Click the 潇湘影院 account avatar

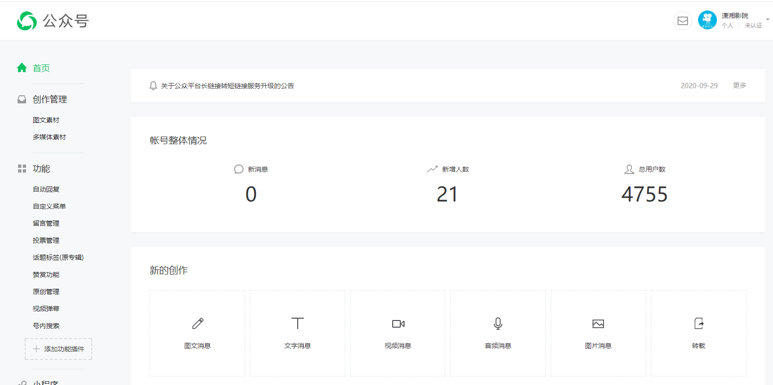click(707, 20)
